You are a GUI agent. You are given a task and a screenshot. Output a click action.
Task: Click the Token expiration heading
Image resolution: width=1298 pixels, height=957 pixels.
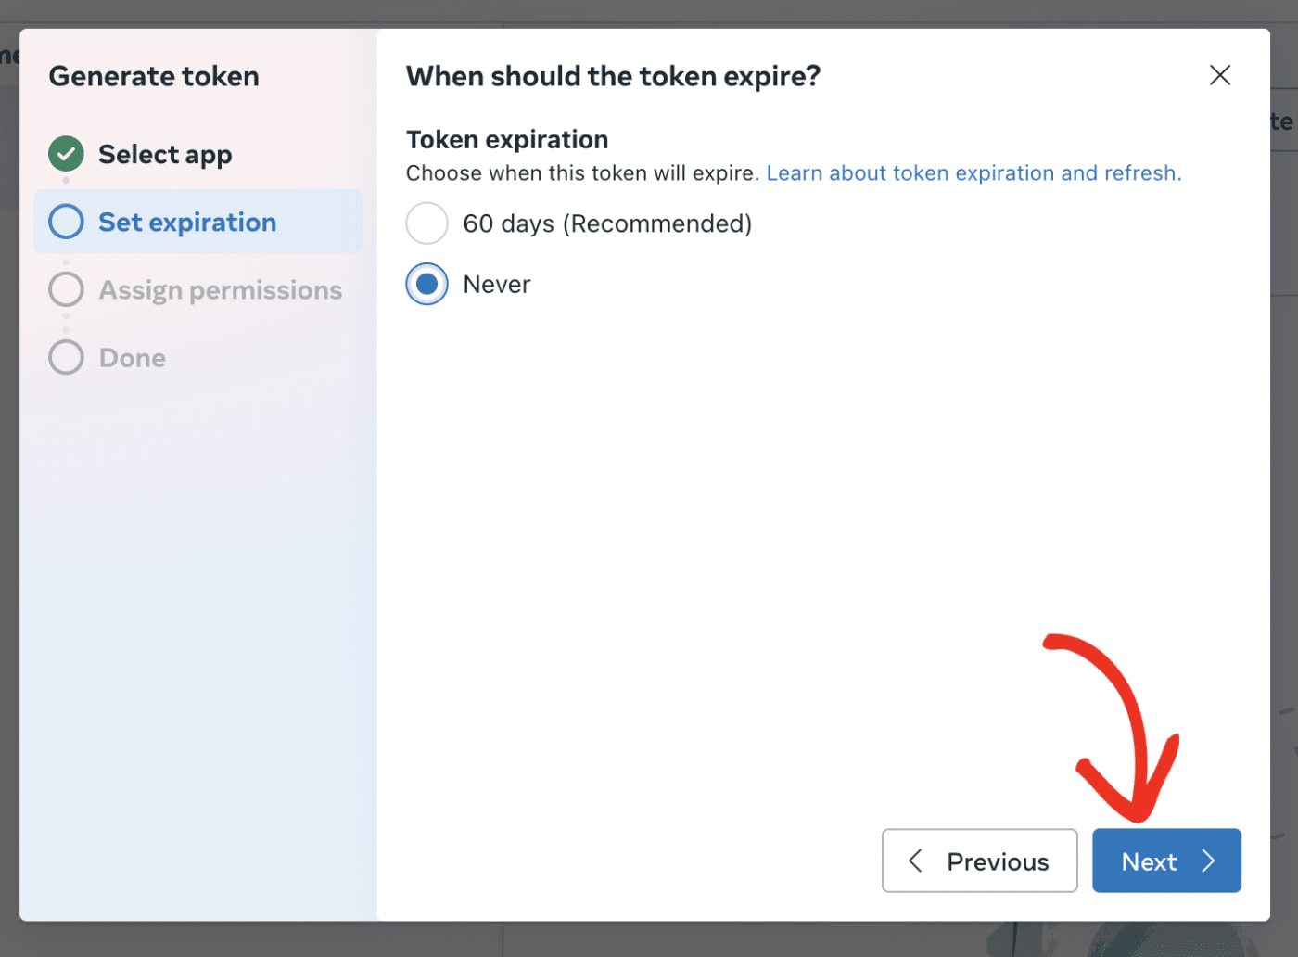click(x=506, y=139)
